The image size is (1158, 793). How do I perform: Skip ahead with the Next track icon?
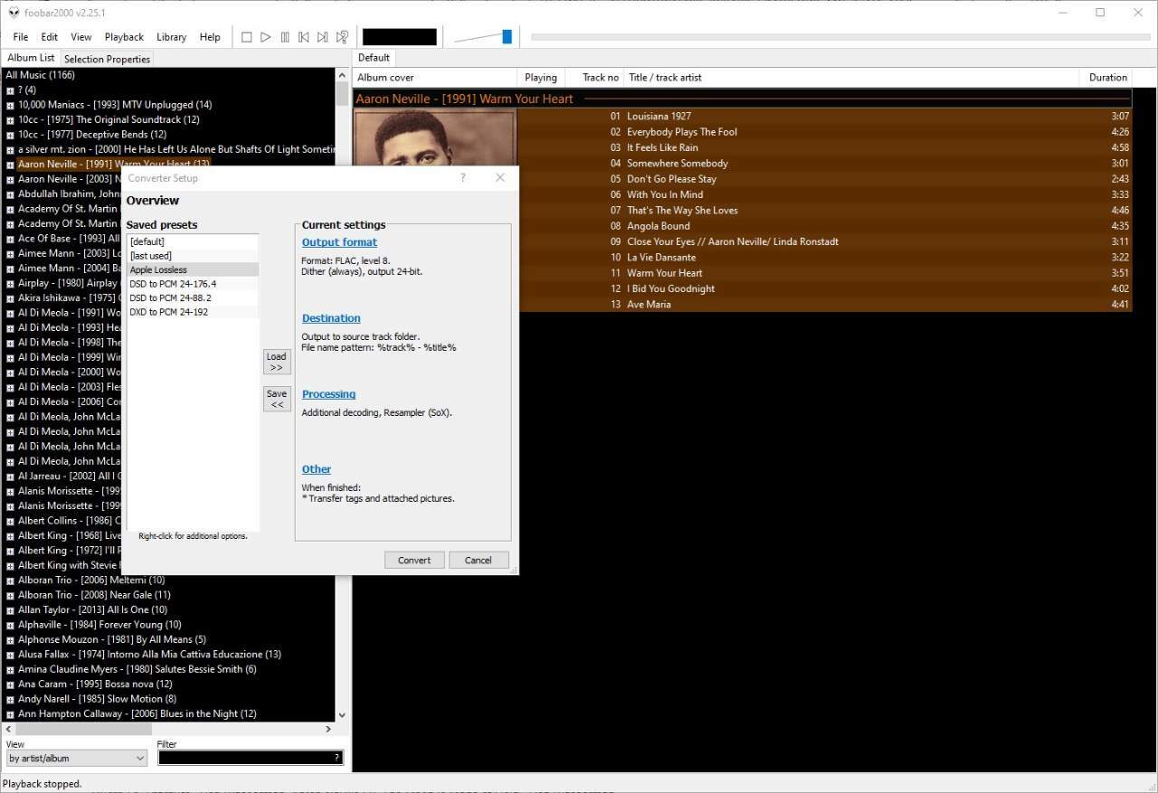pos(322,37)
